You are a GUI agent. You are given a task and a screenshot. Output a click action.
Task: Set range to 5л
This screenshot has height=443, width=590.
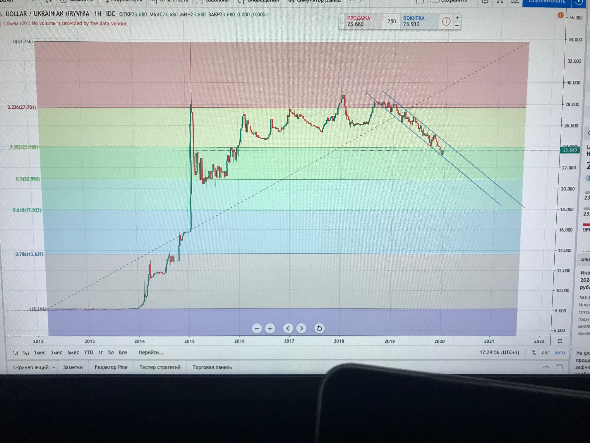click(111, 352)
